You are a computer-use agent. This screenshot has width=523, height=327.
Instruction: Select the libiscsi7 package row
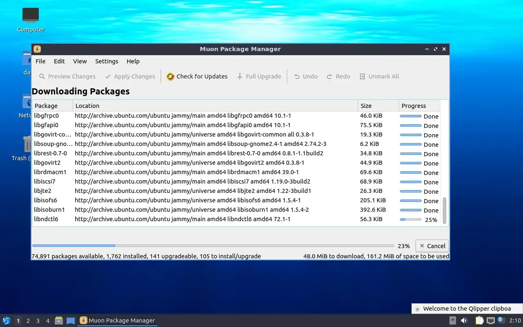click(236, 181)
